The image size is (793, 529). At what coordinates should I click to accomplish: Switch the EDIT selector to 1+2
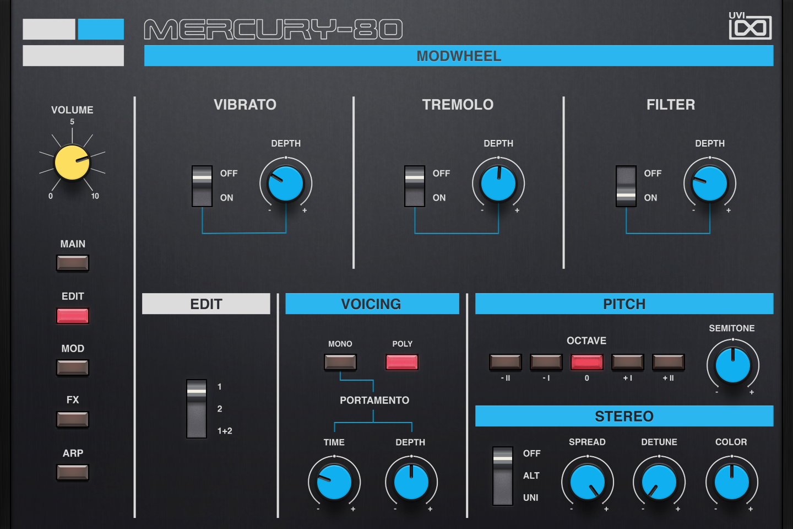click(195, 429)
